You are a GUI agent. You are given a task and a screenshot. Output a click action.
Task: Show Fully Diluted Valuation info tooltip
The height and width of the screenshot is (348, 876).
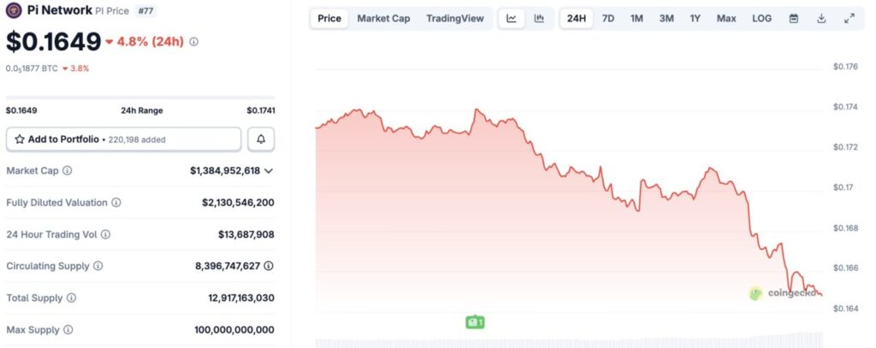coord(116,203)
